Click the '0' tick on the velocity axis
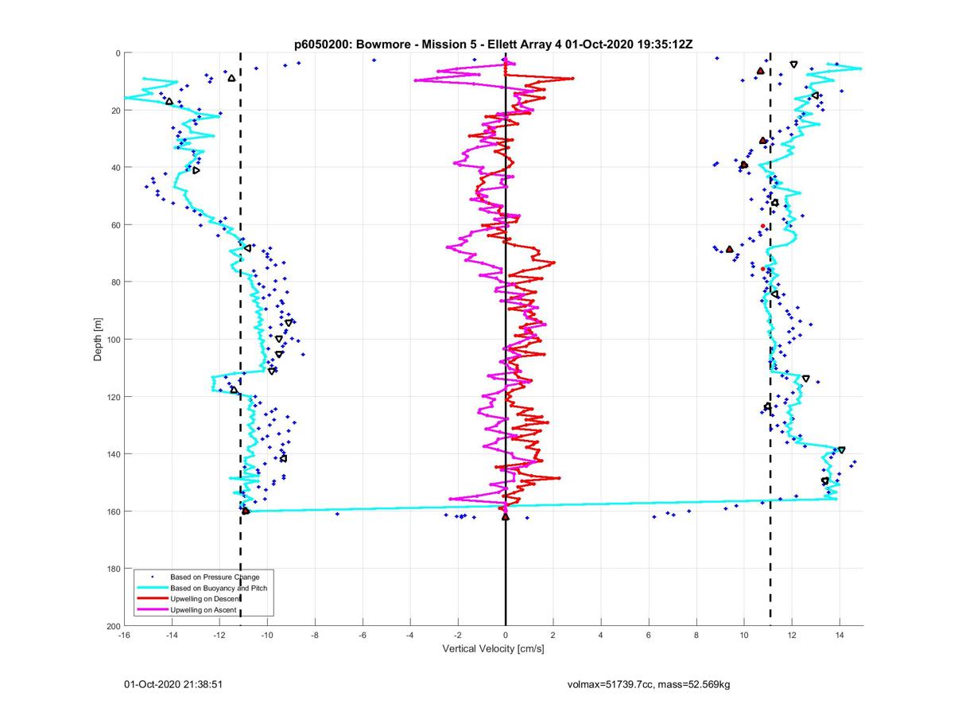The width and height of the screenshot is (954, 704). pyautogui.click(x=506, y=636)
